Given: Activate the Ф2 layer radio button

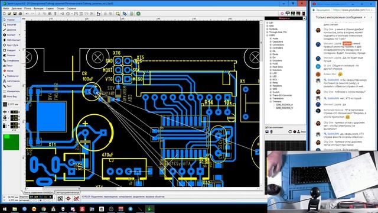Looking at the screenshot, I should [41, 201].
